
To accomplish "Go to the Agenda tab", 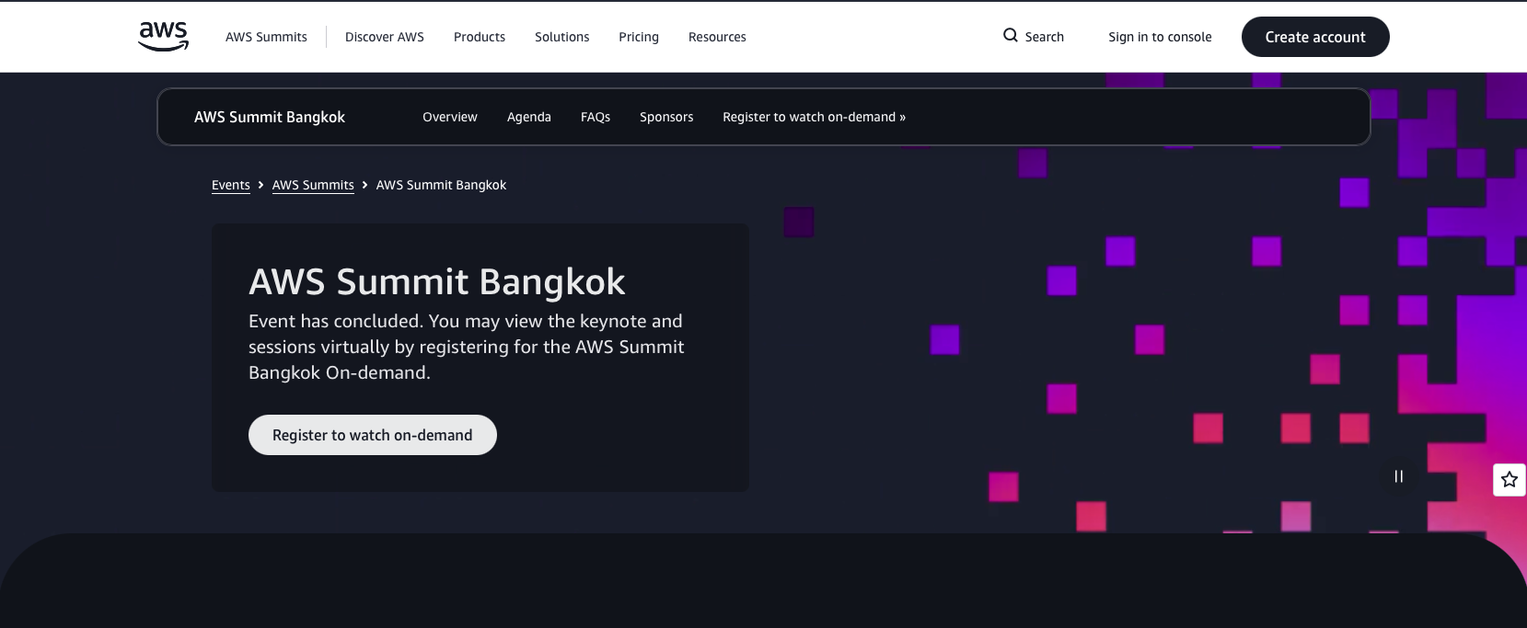I will coord(529,117).
